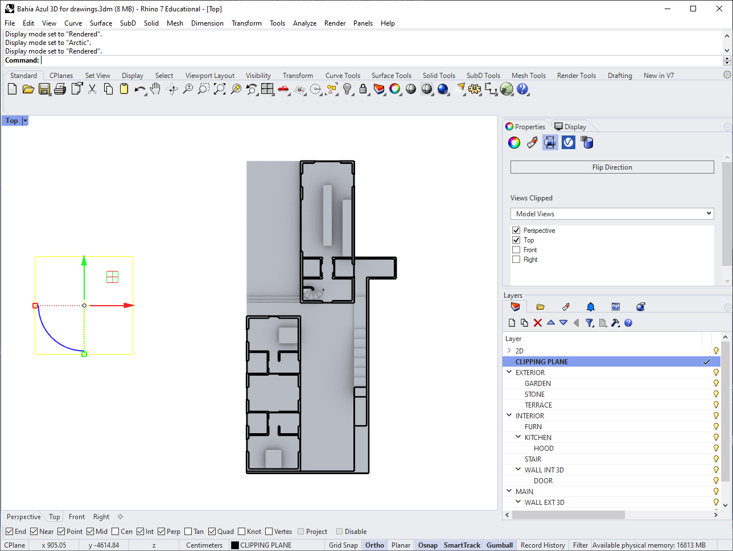Click the Pan hand tool icon
This screenshot has height=551, width=733.
(x=155, y=89)
